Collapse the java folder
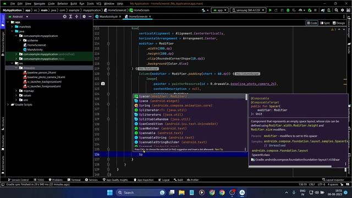Viewport: 352px width, 198px height. tap(12, 31)
